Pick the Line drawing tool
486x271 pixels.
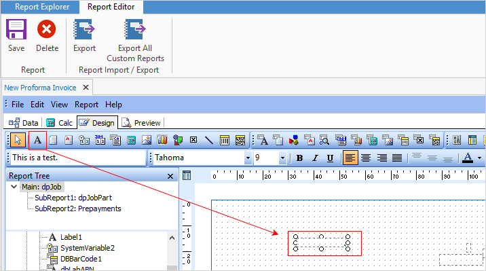coord(209,140)
